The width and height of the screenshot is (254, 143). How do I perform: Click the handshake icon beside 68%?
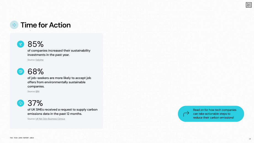21,71
